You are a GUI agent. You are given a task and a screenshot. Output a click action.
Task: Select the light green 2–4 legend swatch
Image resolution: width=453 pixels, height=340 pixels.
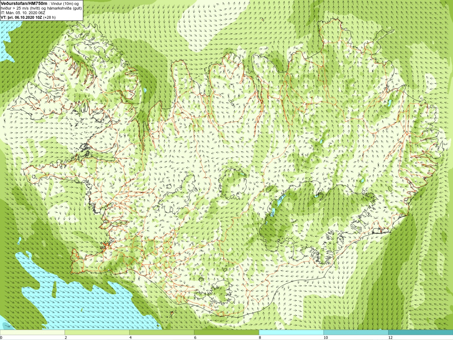tap(97, 333)
